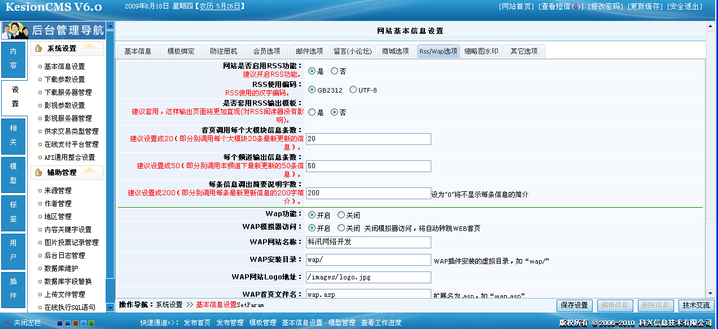Click the 关闭左栏 icon in status bar
718x329 pixels.
[7, 322]
